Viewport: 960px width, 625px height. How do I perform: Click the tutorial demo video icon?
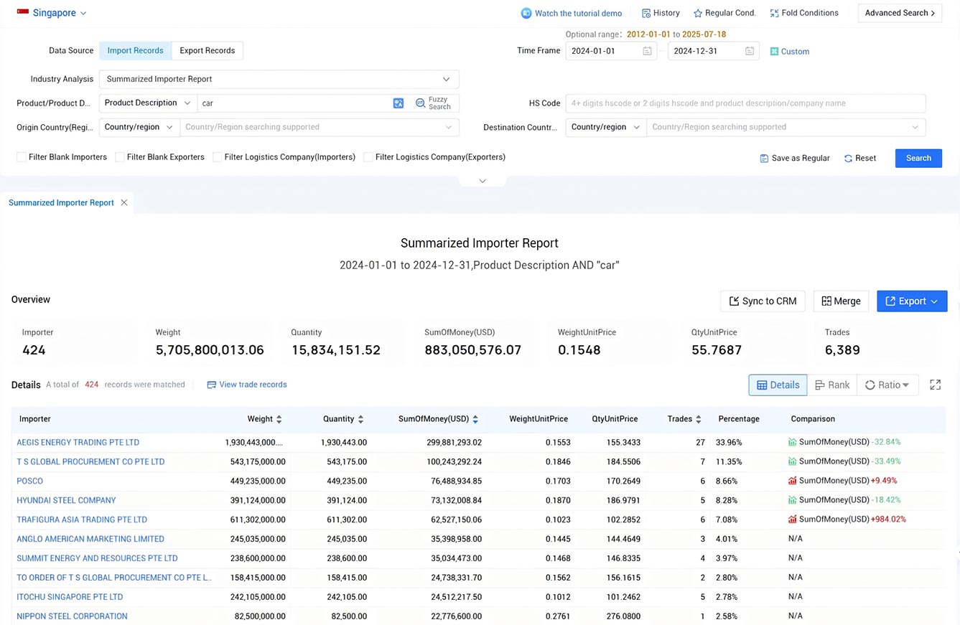point(526,13)
